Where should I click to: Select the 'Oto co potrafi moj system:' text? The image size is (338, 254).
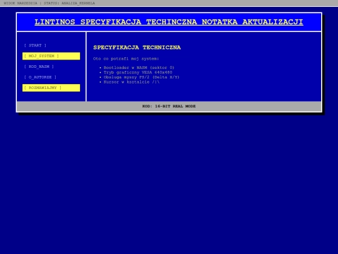tap(126, 59)
